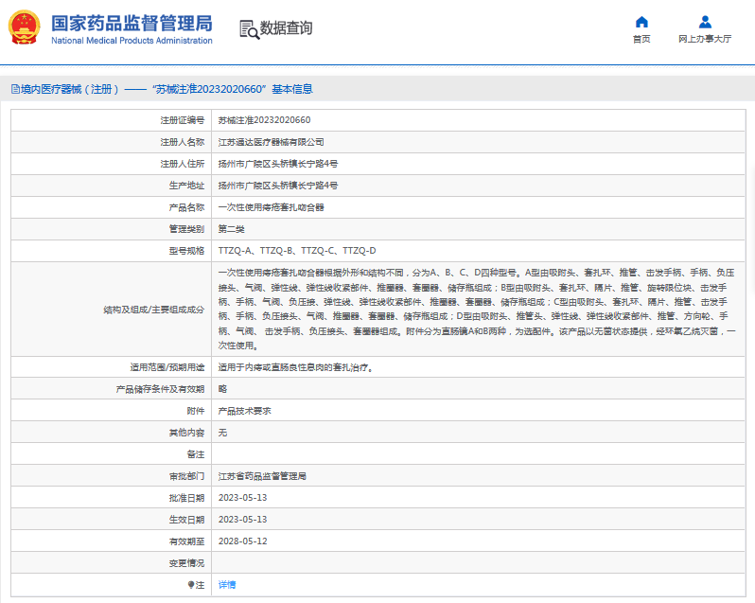Open the 详情 link

pos(227,585)
